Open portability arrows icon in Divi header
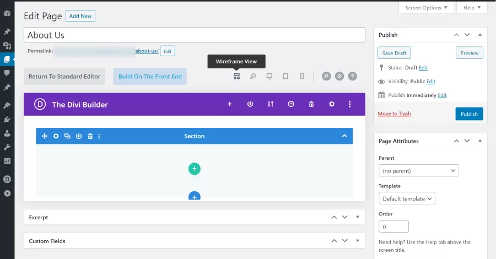This screenshot has height=259, width=496. tap(271, 104)
